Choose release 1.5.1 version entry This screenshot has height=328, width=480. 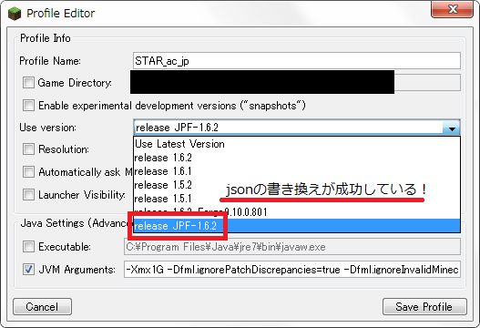pyautogui.click(x=297, y=199)
